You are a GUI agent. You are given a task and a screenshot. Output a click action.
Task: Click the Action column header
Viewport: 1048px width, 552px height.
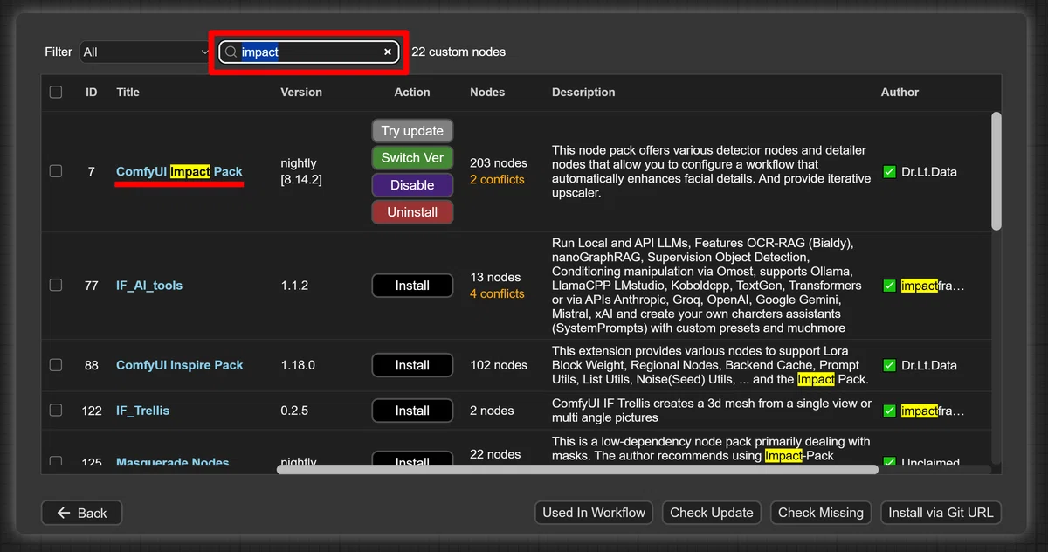pyautogui.click(x=412, y=92)
